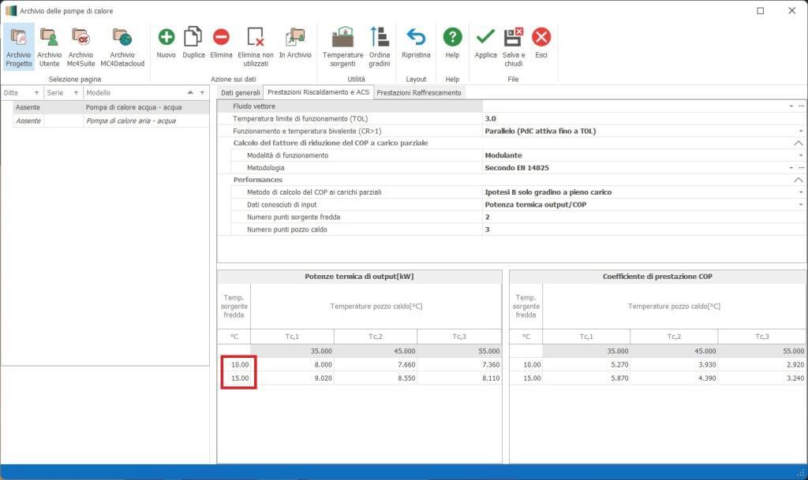Viewport: 808px width, 480px height.
Task: Select the 7.660 output power cell
Action: [x=376, y=365]
